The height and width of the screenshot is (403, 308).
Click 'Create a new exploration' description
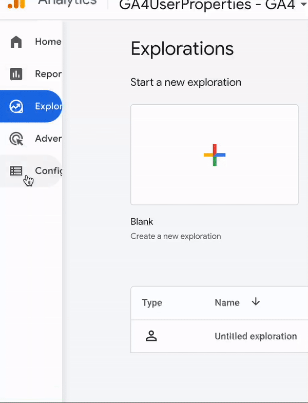click(176, 236)
